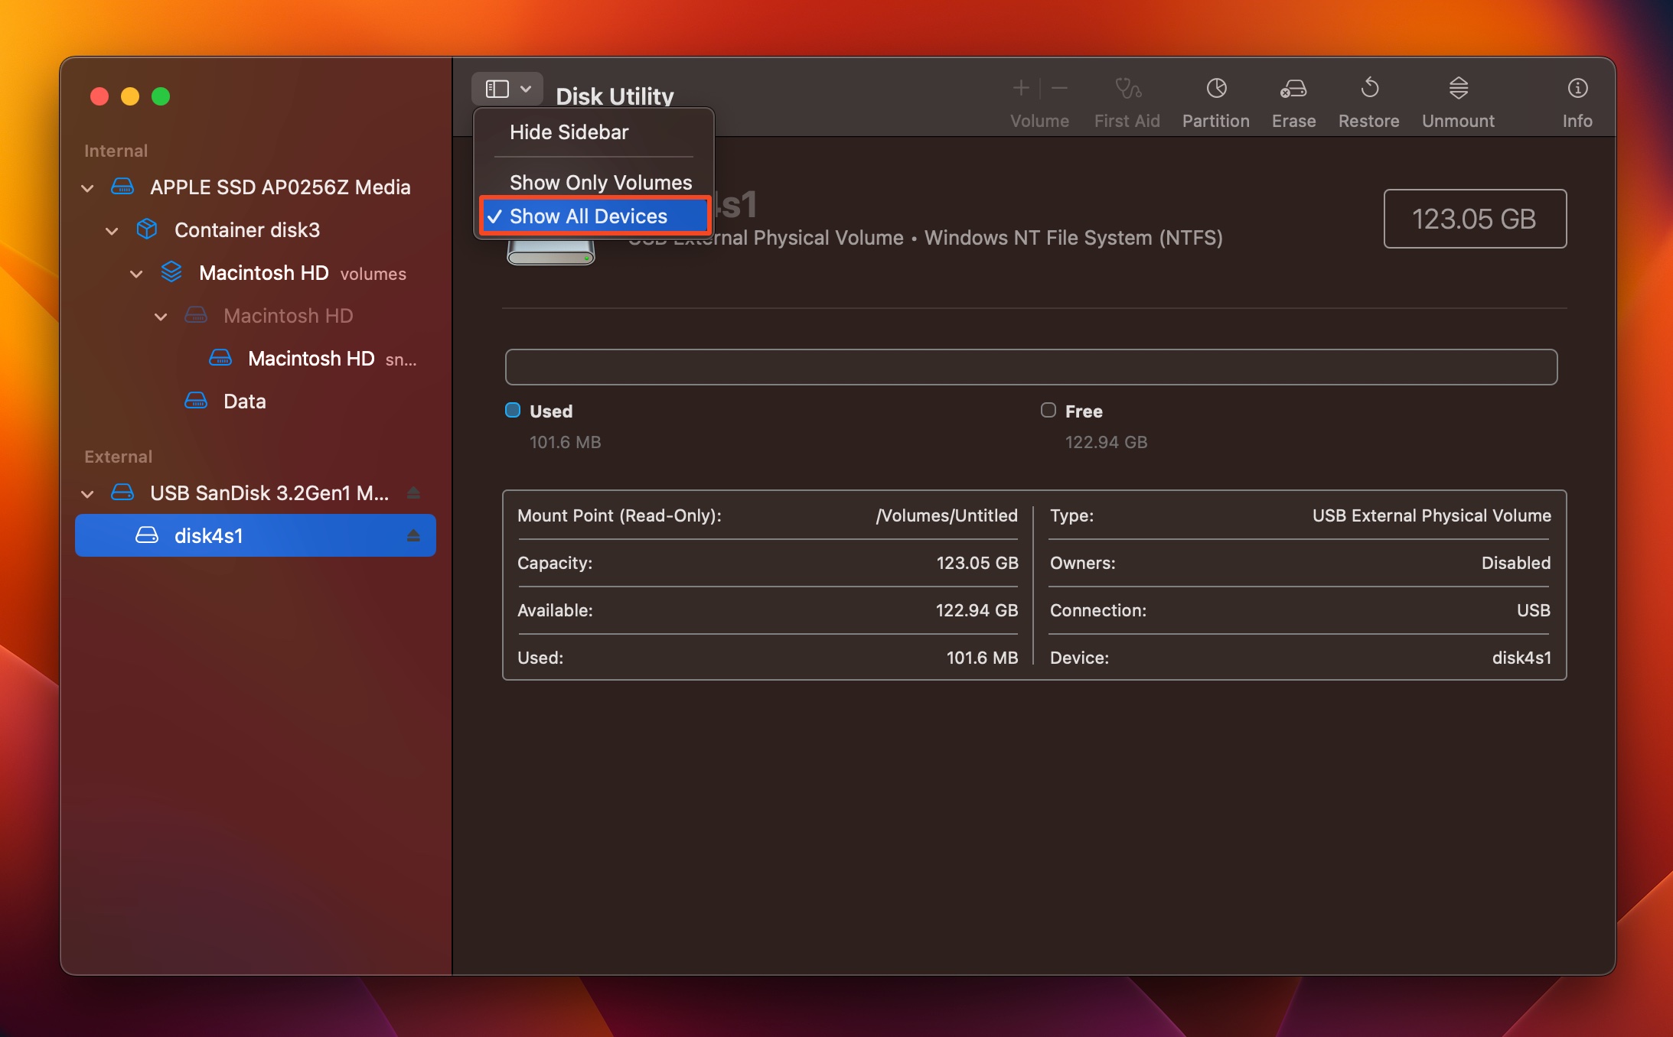
Task: Select Show All Devices menu option
Action: point(595,216)
